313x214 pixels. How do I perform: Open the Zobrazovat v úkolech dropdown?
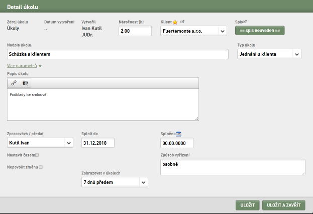[115, 182]
